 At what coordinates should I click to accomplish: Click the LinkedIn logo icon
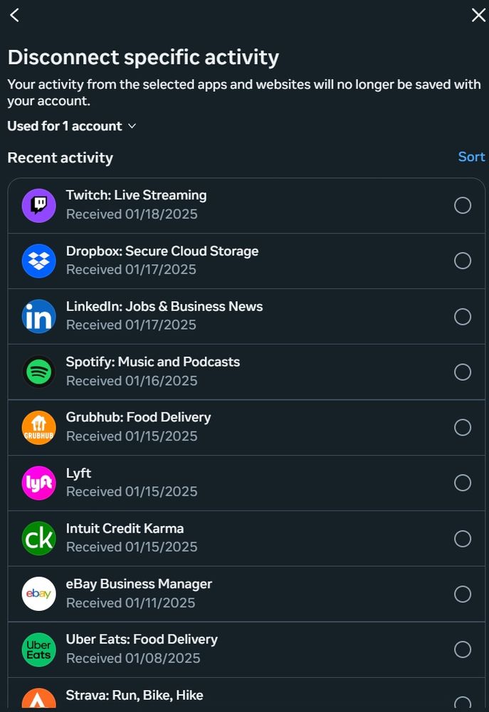(x=38, y=317)
